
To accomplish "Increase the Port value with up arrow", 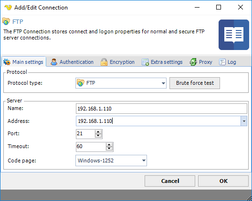I will (x=98, y=132).
